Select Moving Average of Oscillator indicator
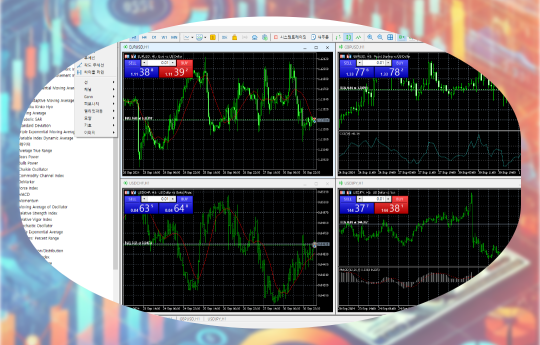540x345 pixels. [x=43, y=207]
